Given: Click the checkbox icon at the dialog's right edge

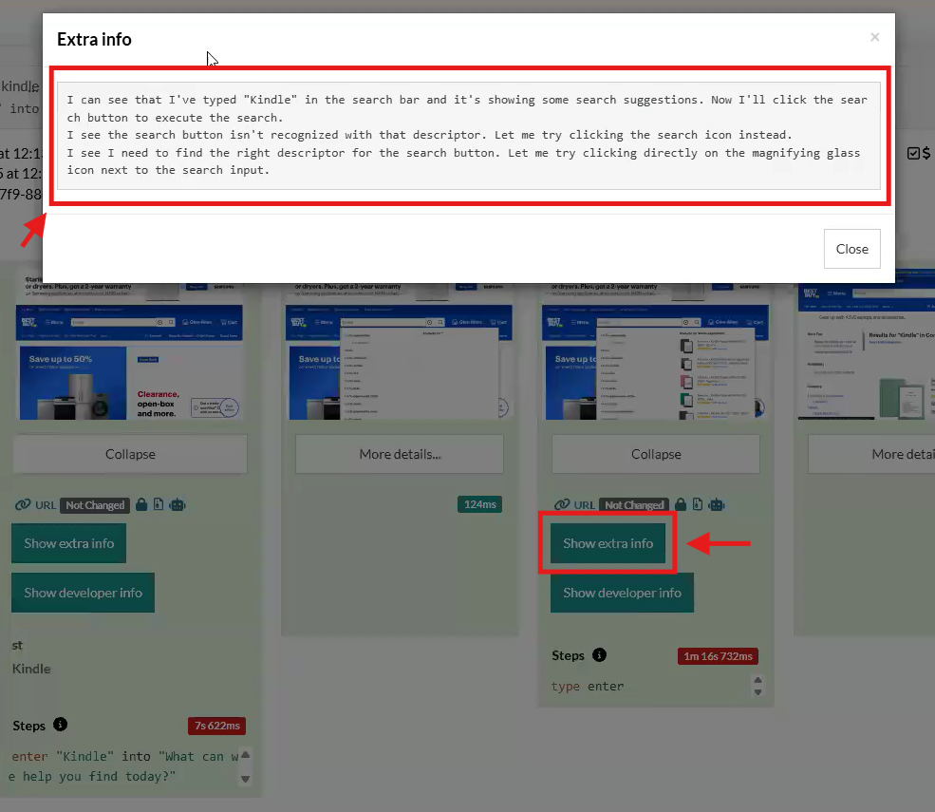Looking at the screenshot, I should pyautogui.click(x=913, y=154).
